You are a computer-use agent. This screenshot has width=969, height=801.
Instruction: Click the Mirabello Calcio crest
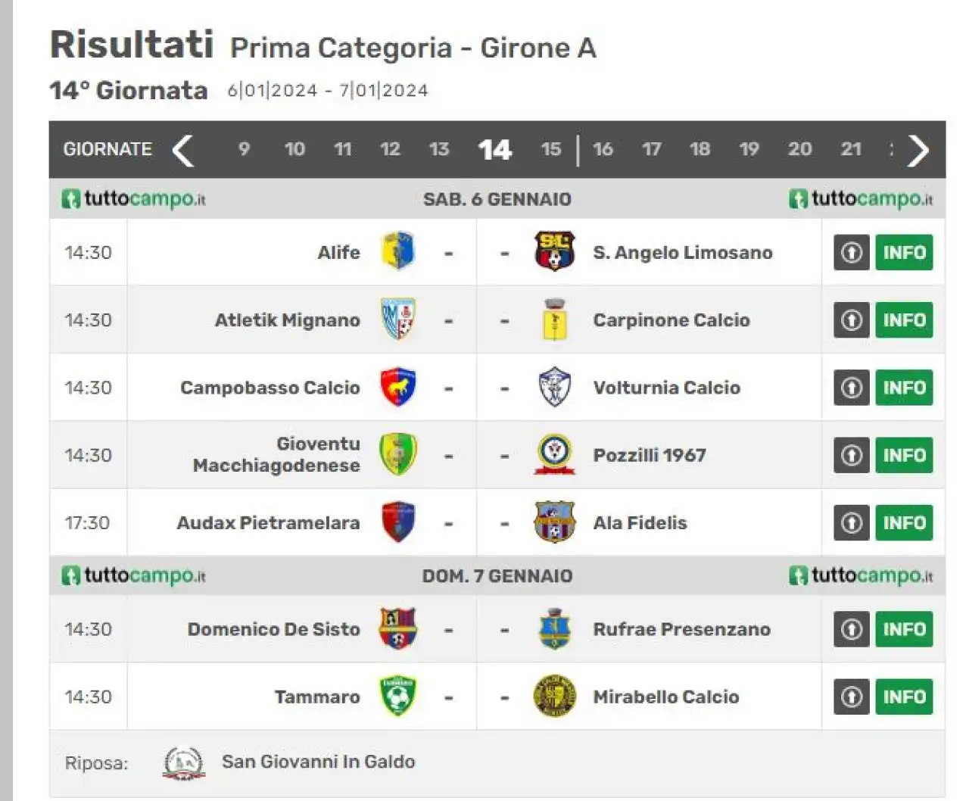click(x=555, y=696)
